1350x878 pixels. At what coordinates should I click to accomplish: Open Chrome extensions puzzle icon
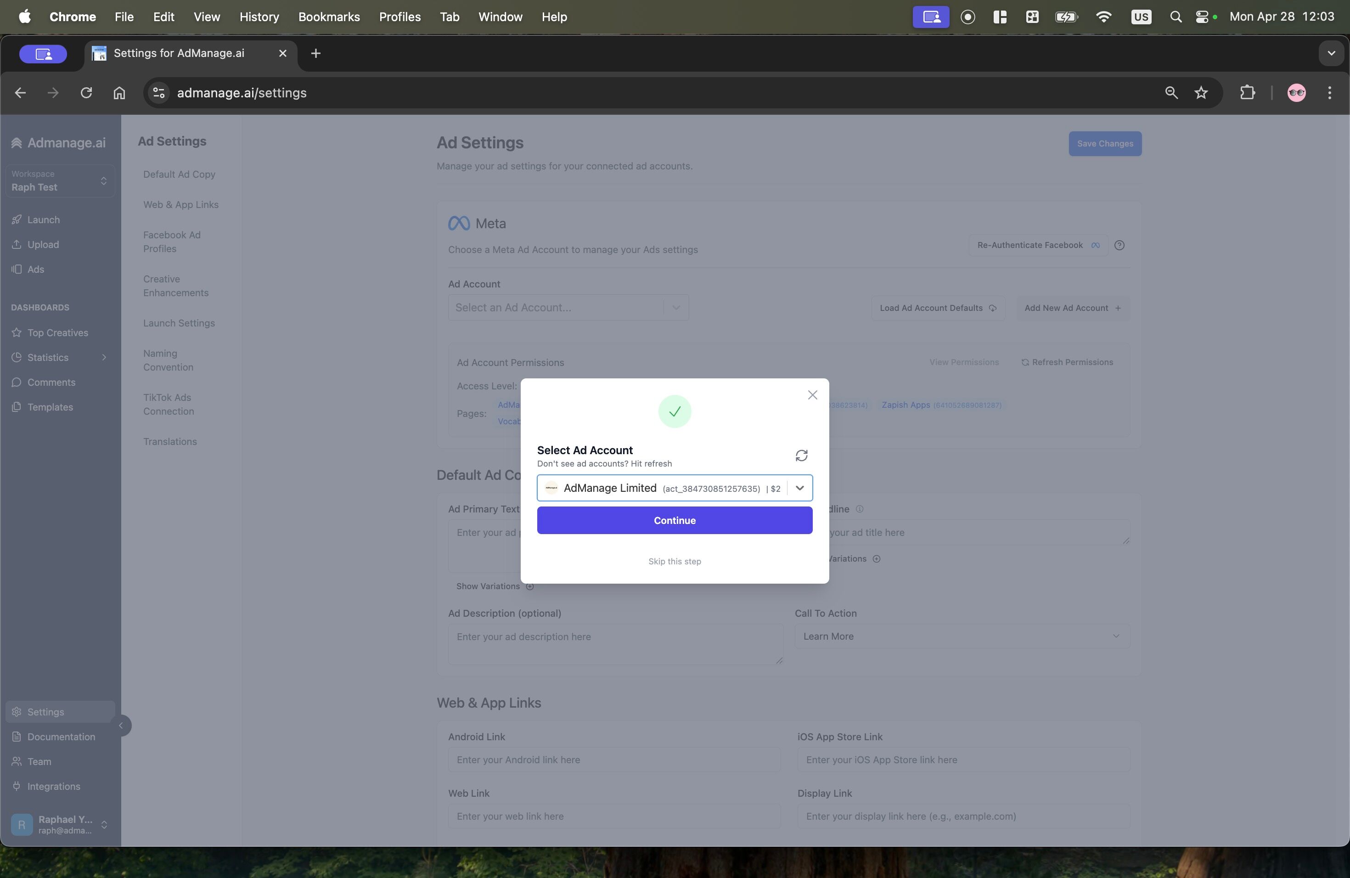tap(1247, 92)
